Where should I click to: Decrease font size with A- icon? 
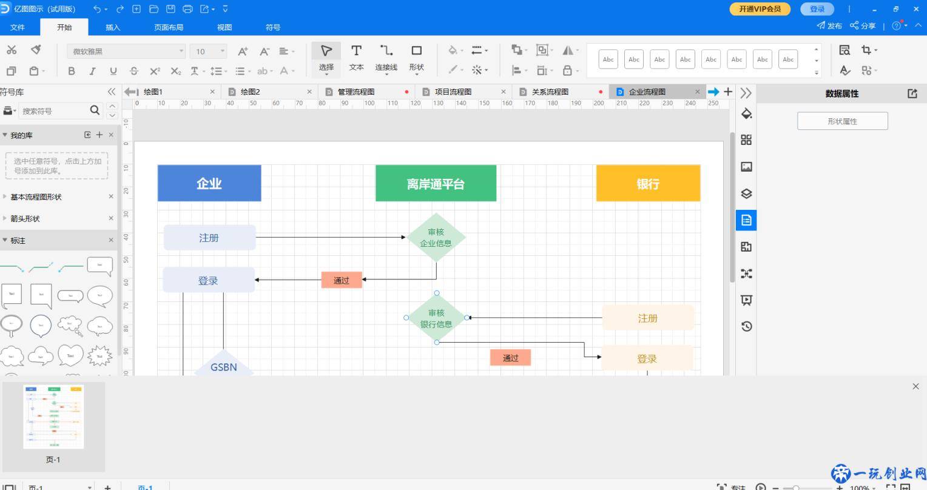(265, 52)
